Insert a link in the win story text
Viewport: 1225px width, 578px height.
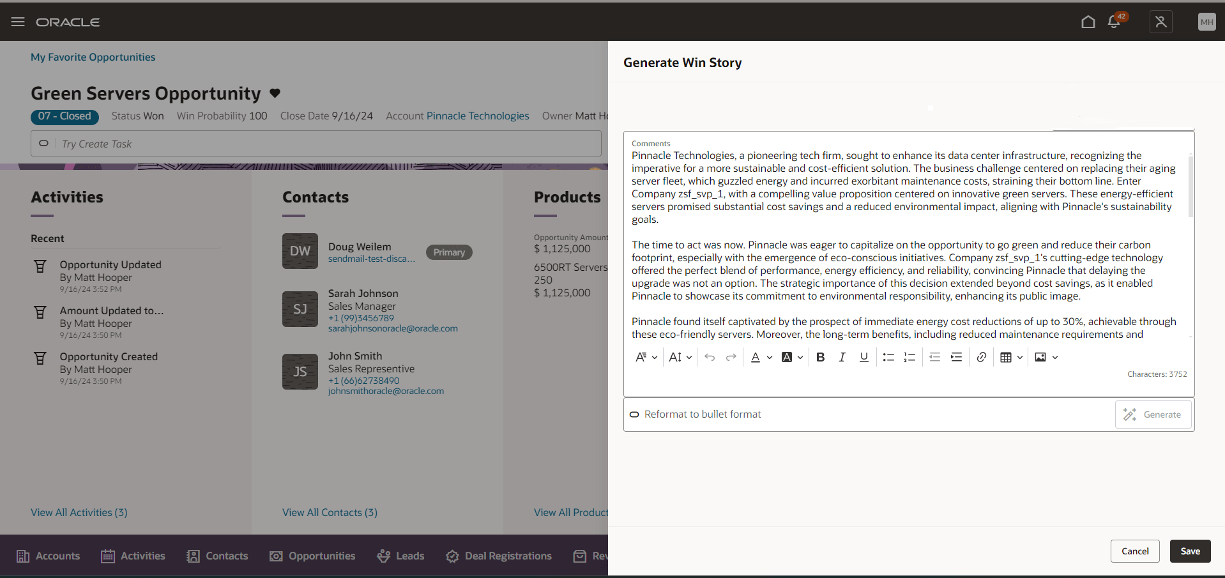coord(982,357)
